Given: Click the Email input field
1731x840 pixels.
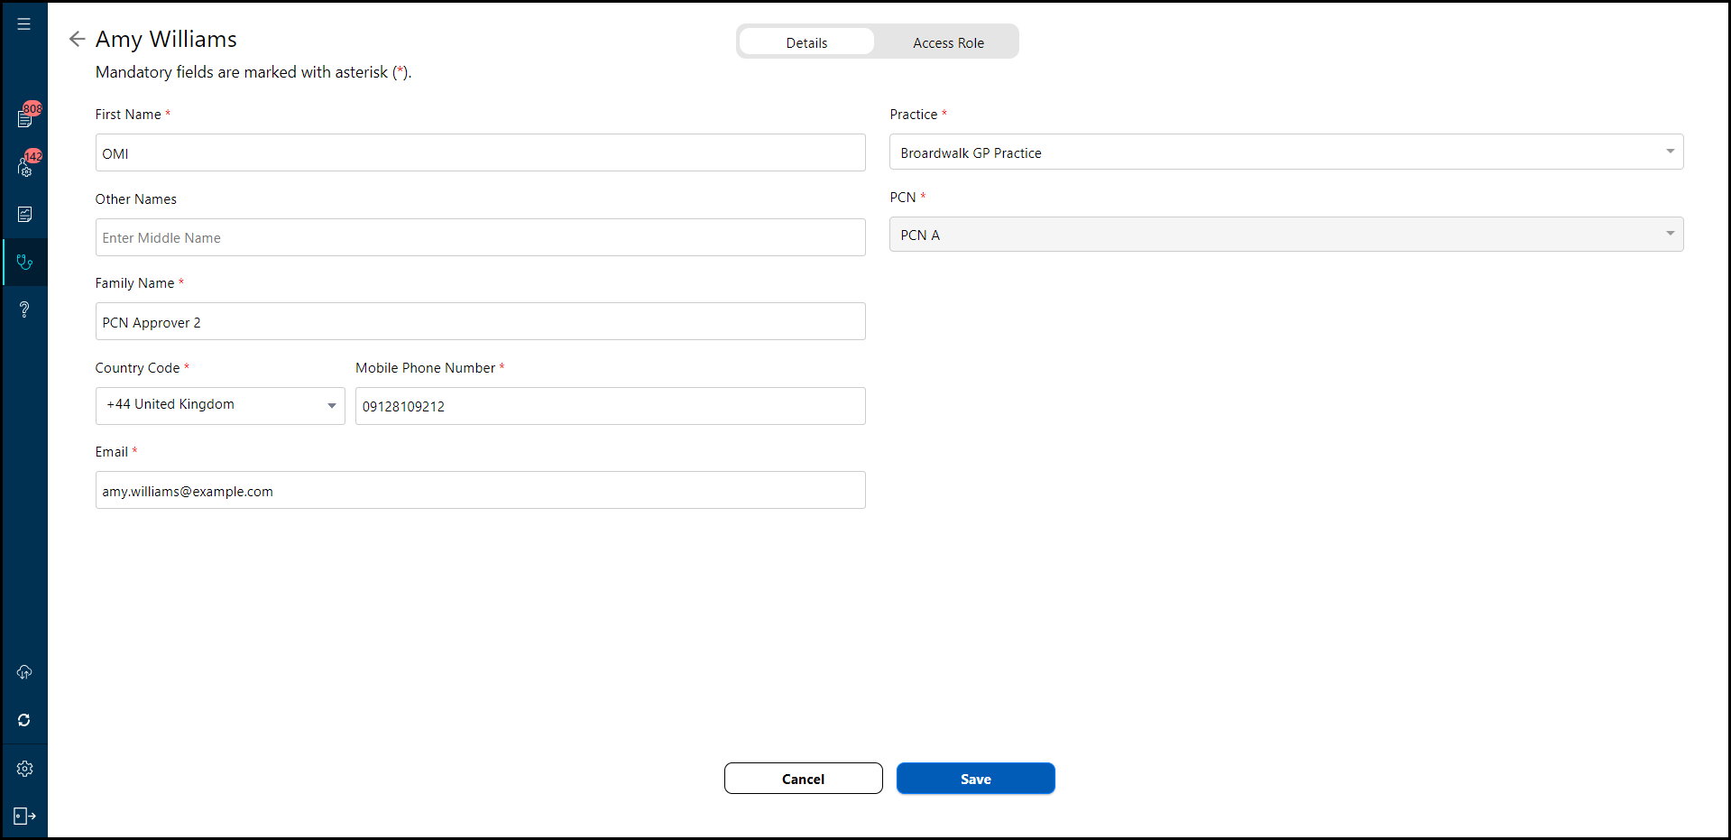Looking at the screenshot, I should tap(480, 491).
